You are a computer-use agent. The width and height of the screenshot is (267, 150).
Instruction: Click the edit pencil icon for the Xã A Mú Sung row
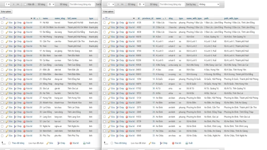(x=109, y=65)
